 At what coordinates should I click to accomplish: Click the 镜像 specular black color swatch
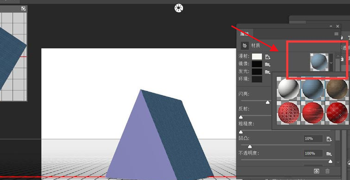(257, 64)
